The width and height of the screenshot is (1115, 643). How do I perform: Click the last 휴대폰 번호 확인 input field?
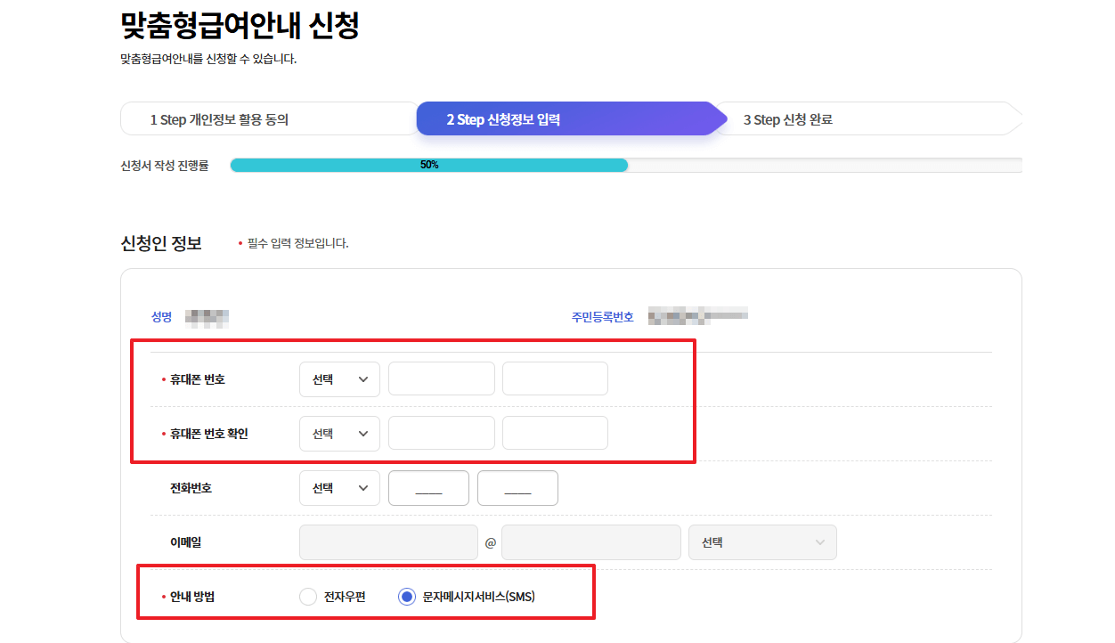click(554, 433)
